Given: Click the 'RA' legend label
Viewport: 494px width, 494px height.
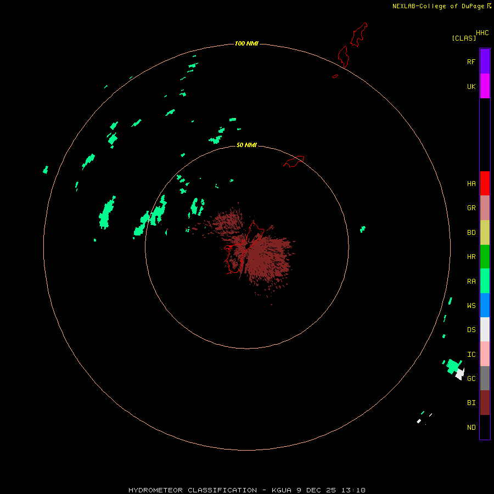Looking at the screenshot, I should 471,282.
